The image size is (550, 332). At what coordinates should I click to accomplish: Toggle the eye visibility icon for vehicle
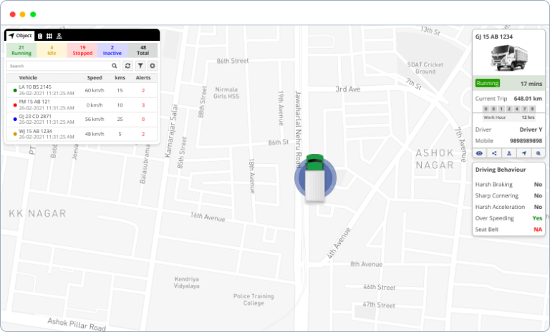(x=480, y=153)
